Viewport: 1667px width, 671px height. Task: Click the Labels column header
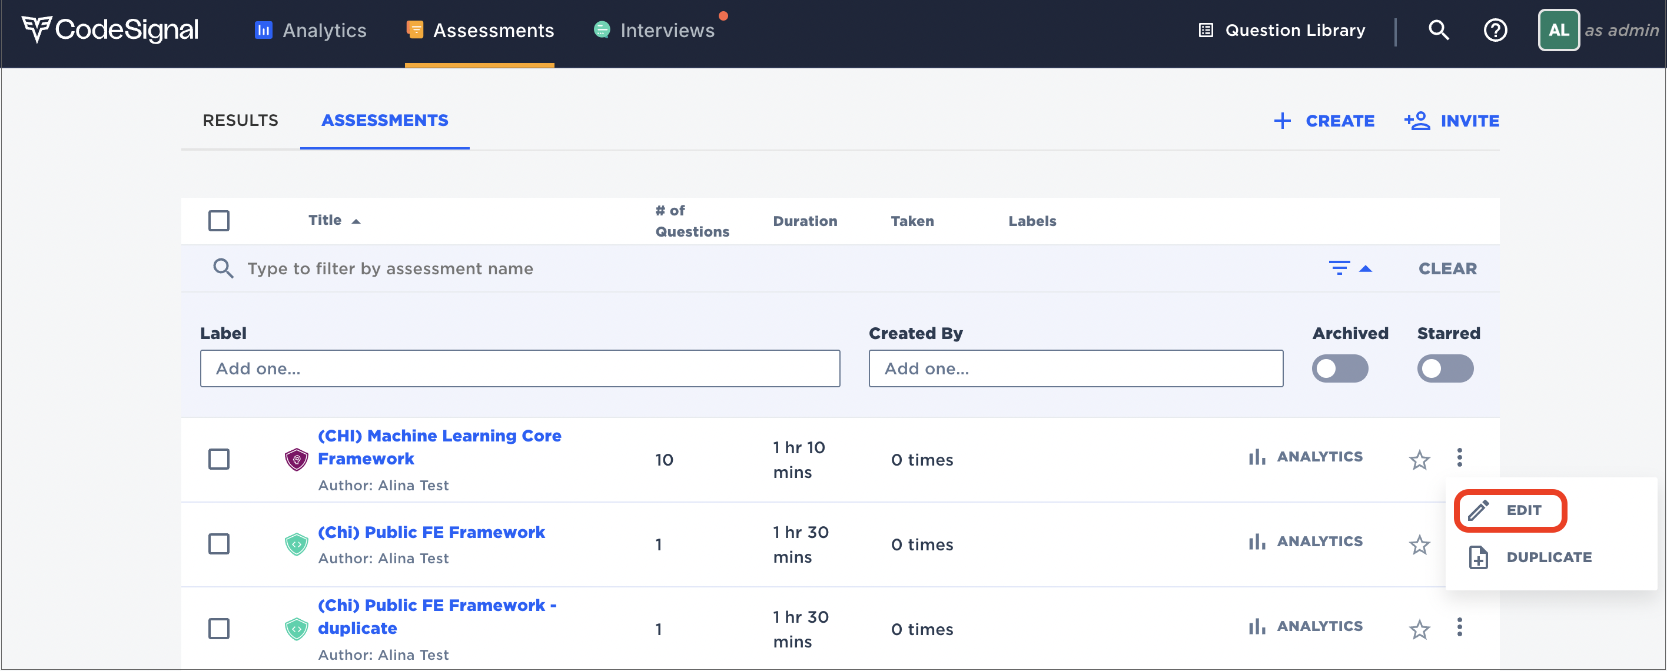[x=1032, y=221]
